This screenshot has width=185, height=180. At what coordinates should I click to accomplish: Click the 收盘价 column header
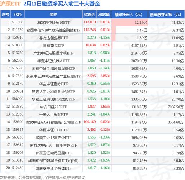[x=89, y=14]
